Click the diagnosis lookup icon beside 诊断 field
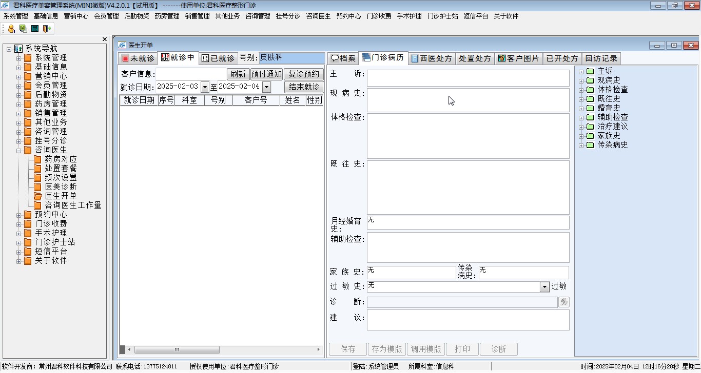Viewport: 701px width, 373px height. tap(564, 302)
